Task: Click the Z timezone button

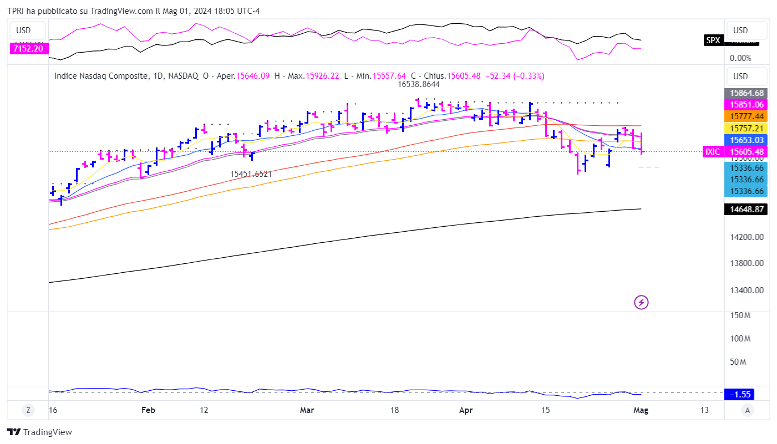Action: (x=28, y=410)
